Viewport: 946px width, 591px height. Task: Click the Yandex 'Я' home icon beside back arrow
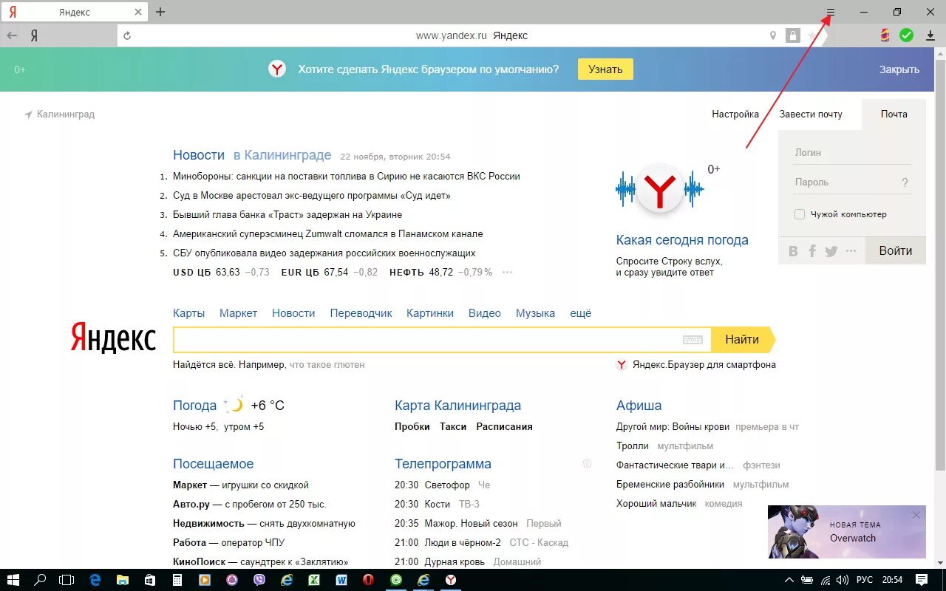click(x=34, y=35)
